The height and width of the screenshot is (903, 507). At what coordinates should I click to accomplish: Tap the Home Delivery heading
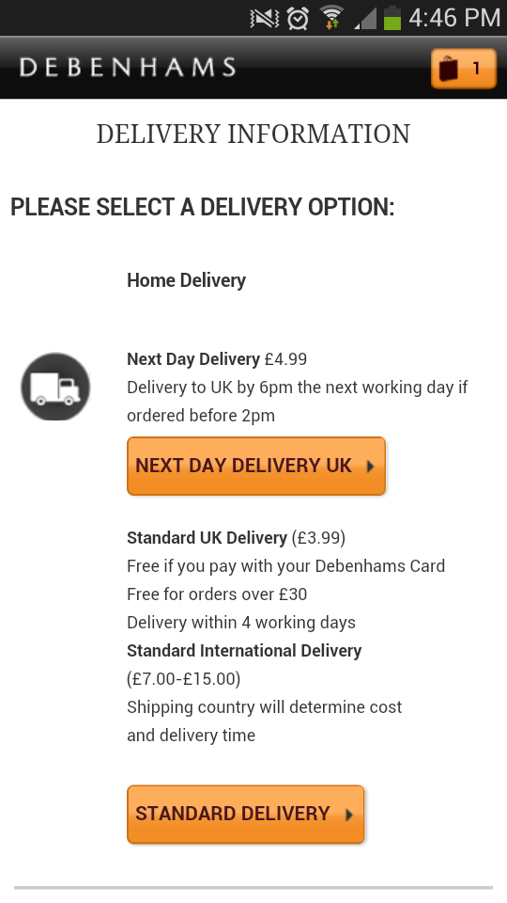[x=186, y=280]
